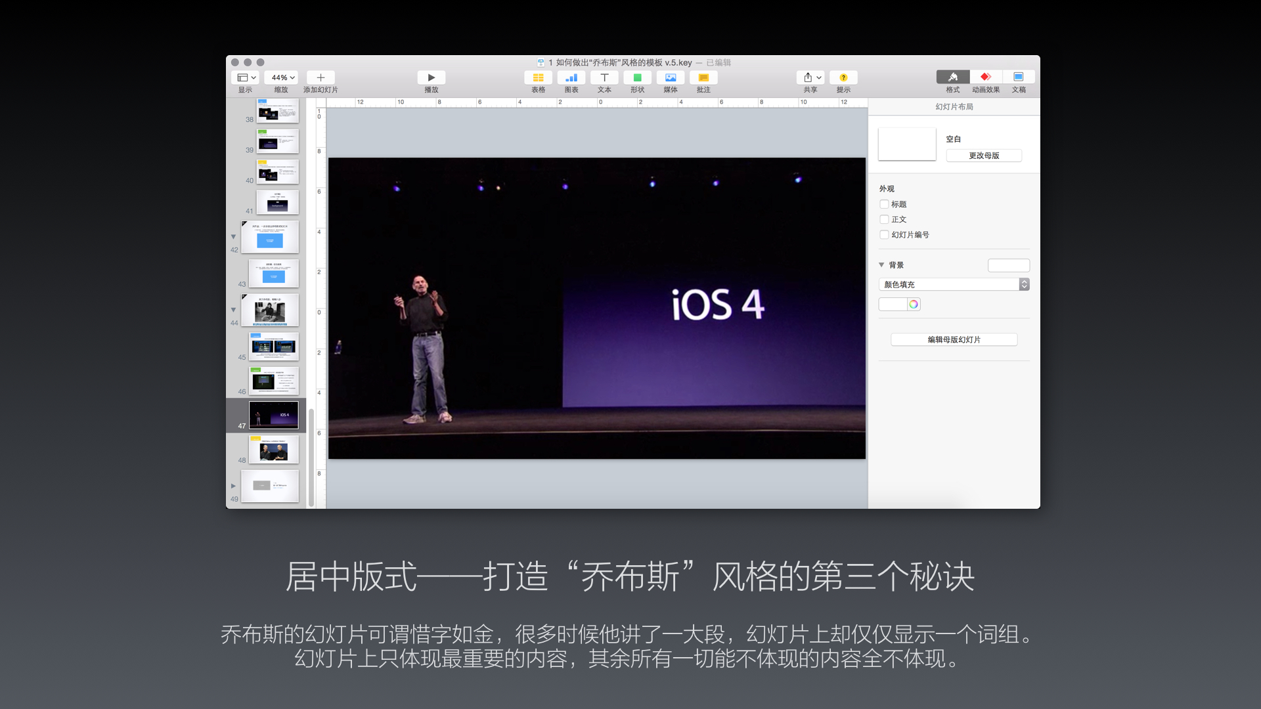
Task: Add a text box via 文本 icon
Action: 604,77
